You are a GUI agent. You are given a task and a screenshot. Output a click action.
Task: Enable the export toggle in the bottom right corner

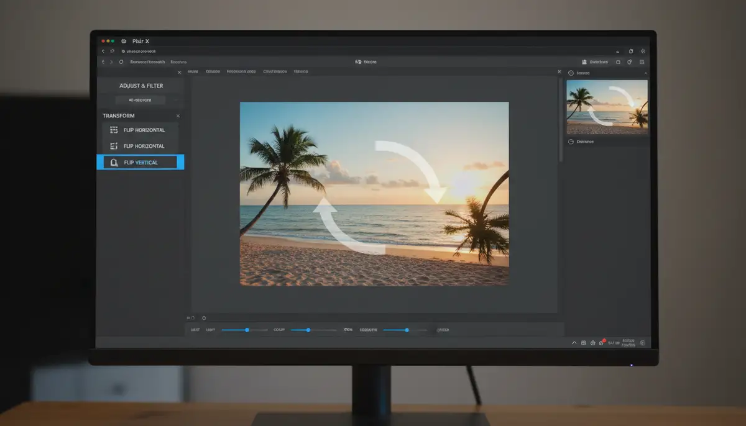coord(643,342)
